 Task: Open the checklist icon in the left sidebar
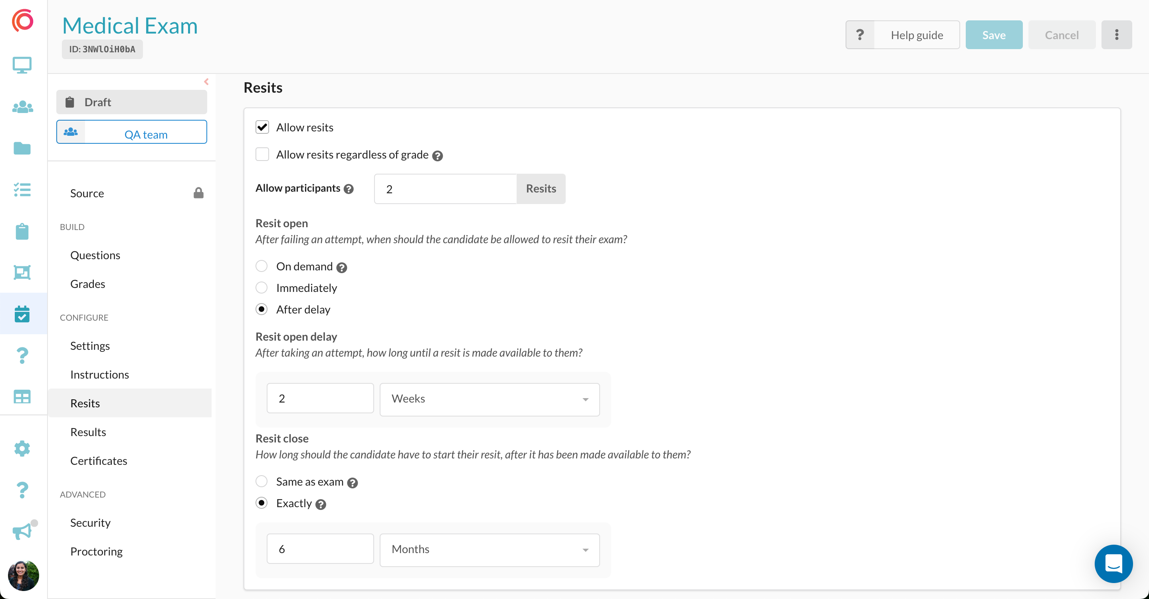point(22,190)
